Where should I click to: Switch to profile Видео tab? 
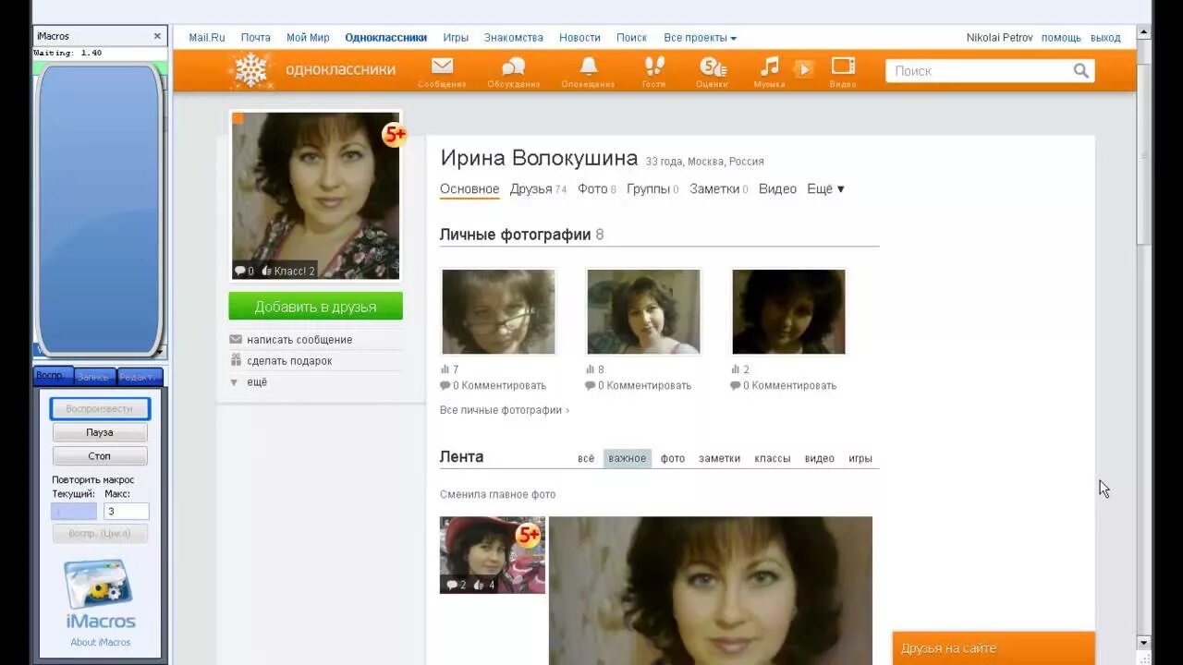tap(777, 188)
